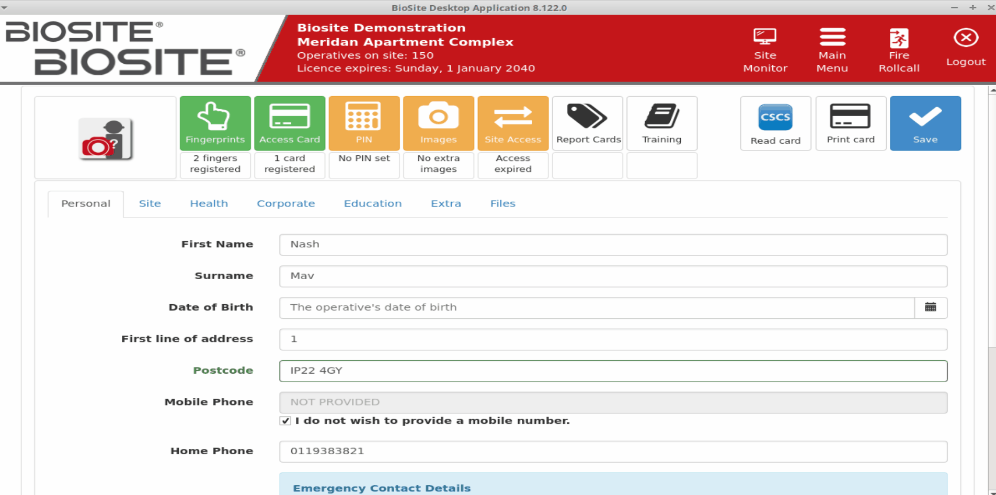Click the scrollbar up arrow
996x495 pixels.
[x=992, y=90]
